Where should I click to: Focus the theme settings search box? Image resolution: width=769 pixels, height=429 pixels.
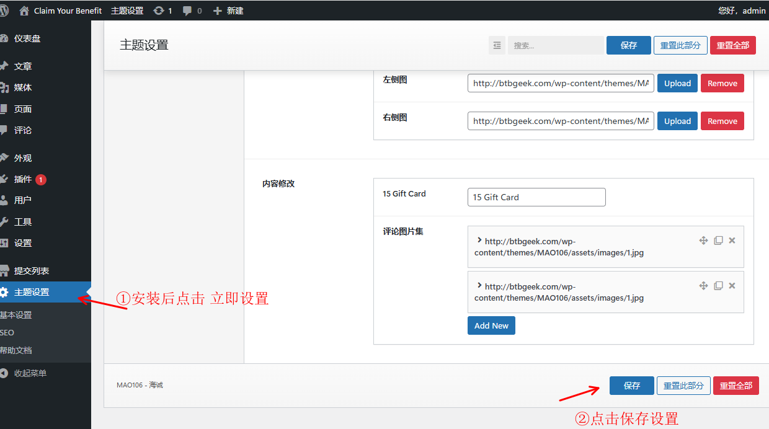click(555, 45)
